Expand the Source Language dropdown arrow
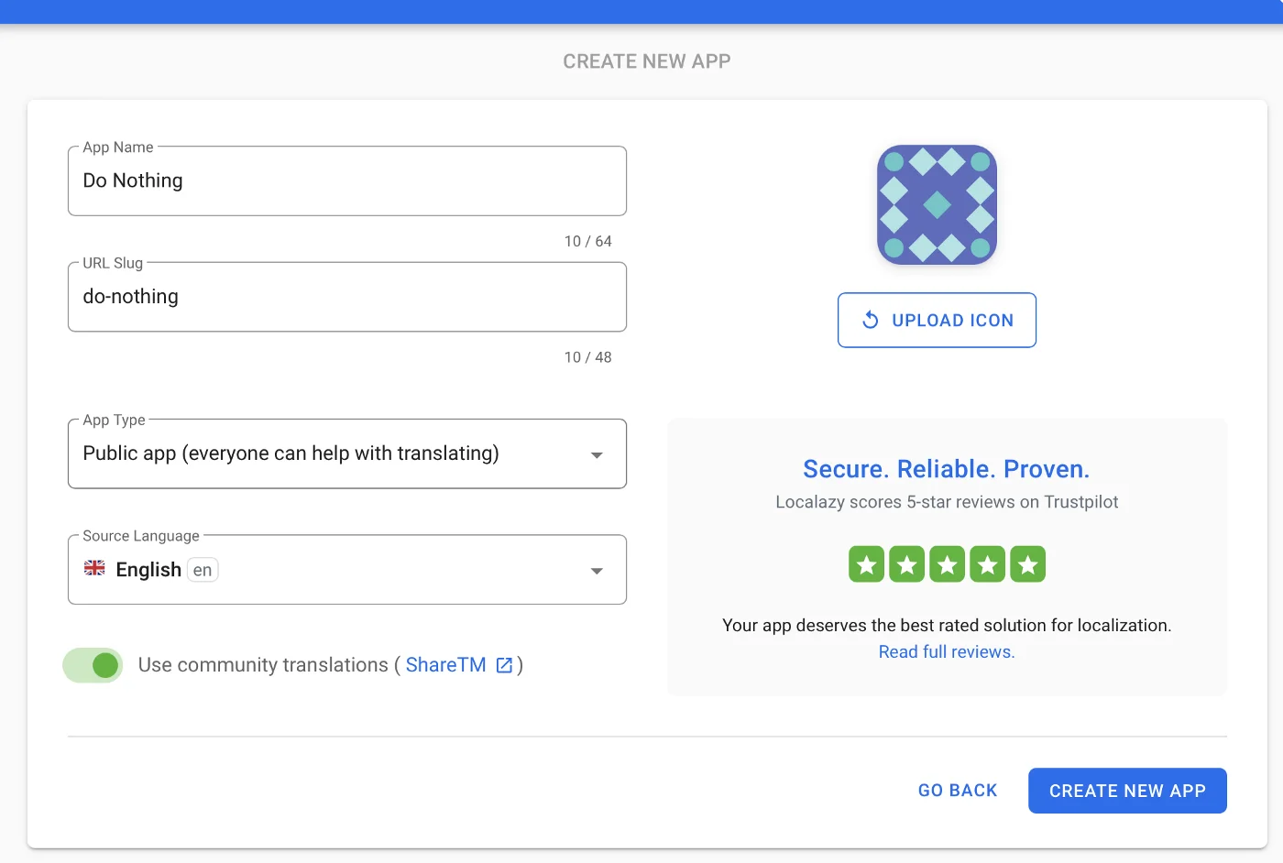Image resolution: width=1283 pixels, height=863 pixels. pyautogui.click(x=597, y=571)
